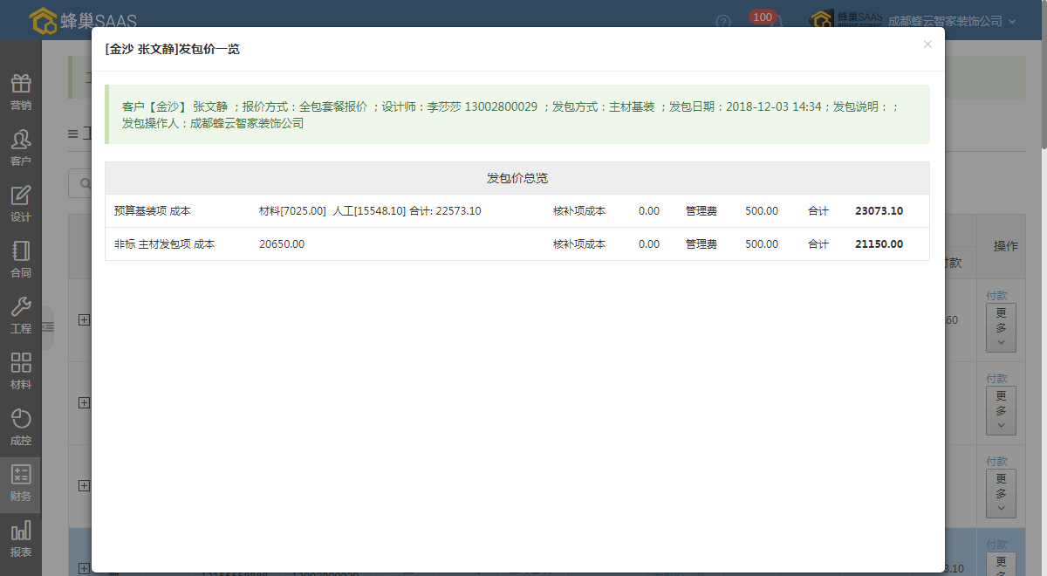Go to 客户 customers in sidebar
This screenshot has height=576, width=1047.
[x=21, y=148]
